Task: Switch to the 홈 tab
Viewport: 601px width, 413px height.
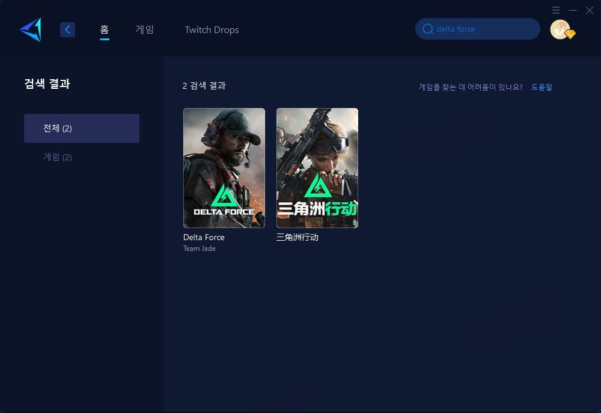Action: [104, 29]
